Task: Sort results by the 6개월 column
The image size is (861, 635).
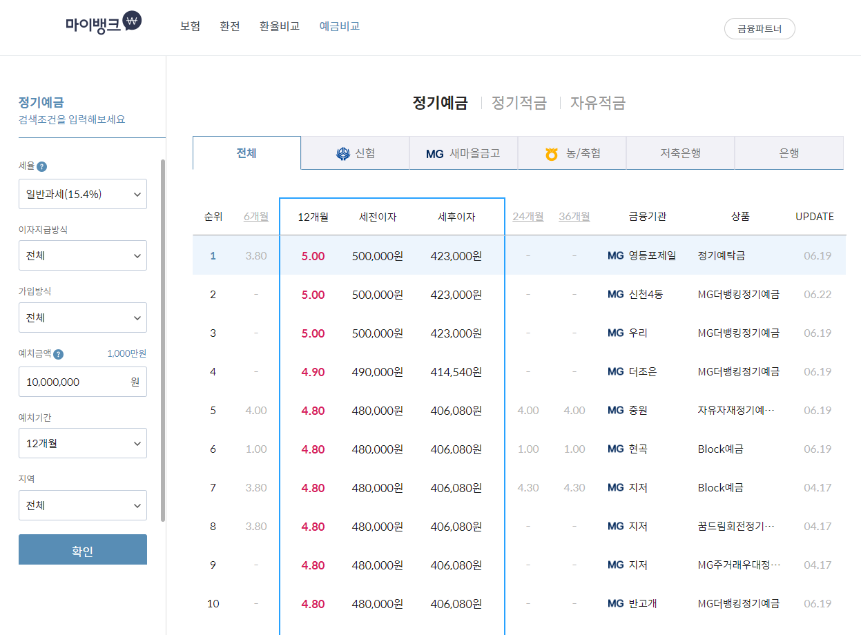Action: (x=256, y=216)
